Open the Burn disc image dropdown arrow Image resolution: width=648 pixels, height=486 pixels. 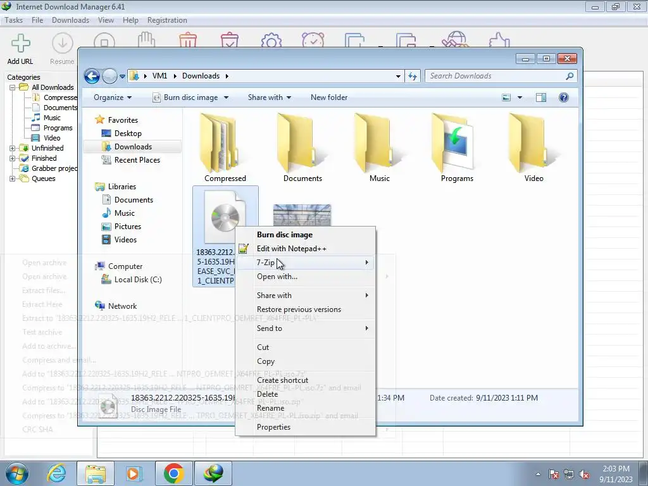pos(226,97)
